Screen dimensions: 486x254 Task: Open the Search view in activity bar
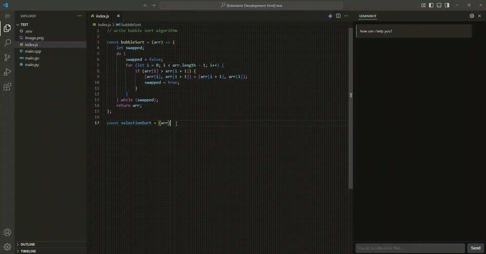[7, 43]
